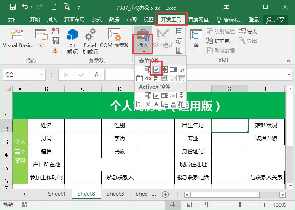The height and width of the screenshot is (210, 295).
Task: Insert ActiveX Text Box (abl)
Action: tap(173, 96)
